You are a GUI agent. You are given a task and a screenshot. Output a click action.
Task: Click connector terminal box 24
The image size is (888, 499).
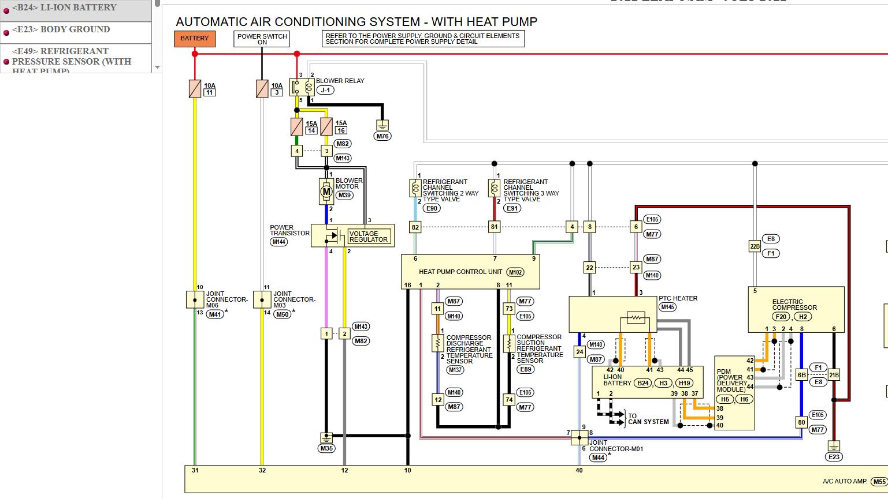point(579,352)
